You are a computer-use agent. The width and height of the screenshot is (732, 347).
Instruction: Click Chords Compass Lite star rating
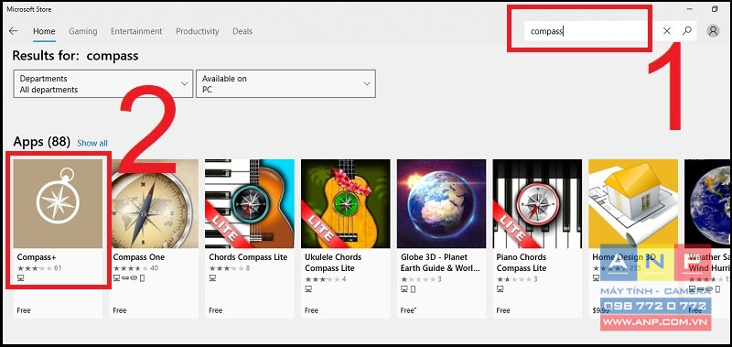pos(227,268)
